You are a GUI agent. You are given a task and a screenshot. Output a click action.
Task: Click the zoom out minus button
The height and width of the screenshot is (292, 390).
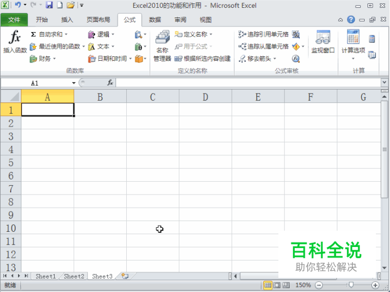tap(319, 285)
